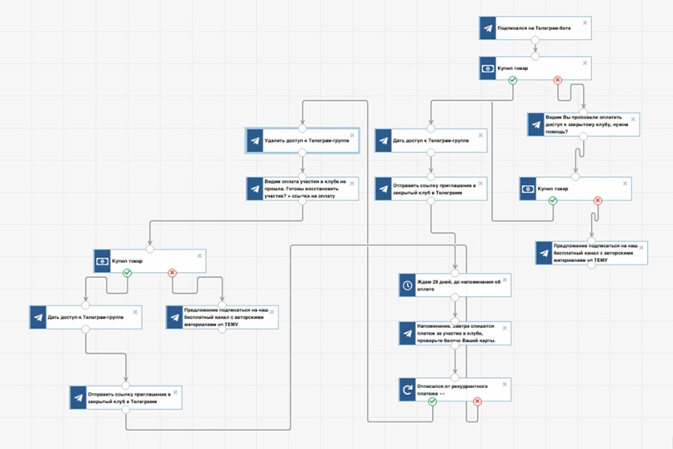Delete the "Ждем 29 дней" node via X
The image size is (673, 449).
tap(504, 280)
